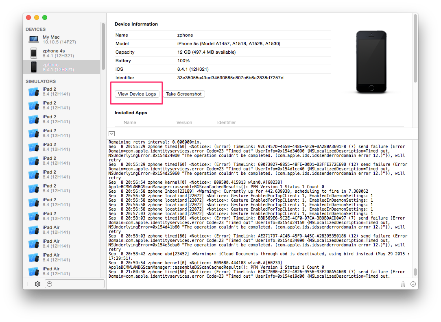The image size is (441, 322).
Task: Open the gear settings menu in sidebar
Action: tap(37, 284)
